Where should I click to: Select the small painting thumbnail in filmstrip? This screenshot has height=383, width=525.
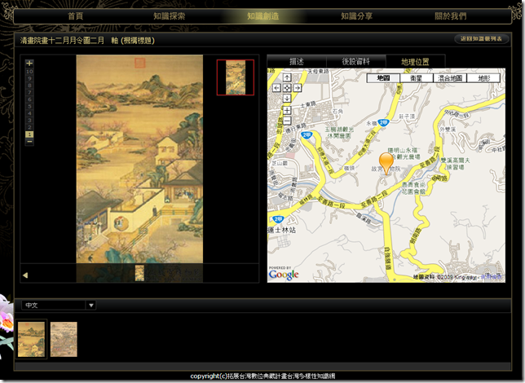point(139,273)
